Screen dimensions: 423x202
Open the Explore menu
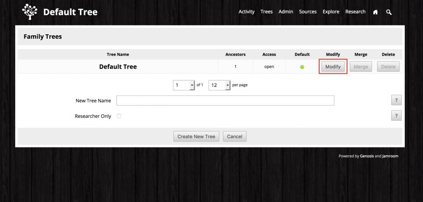(x=331, y=12)
